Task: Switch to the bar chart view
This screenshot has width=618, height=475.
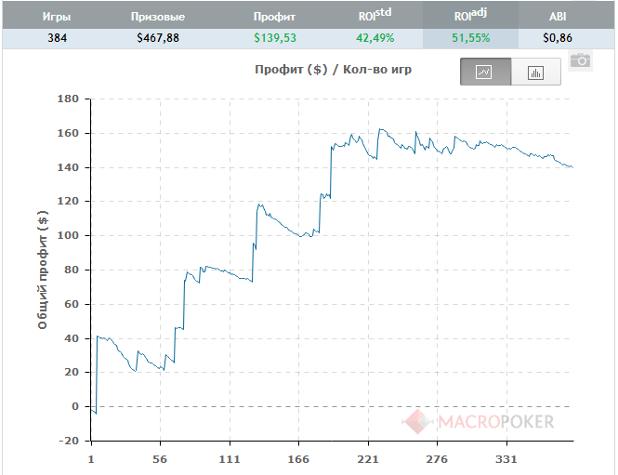Action: [x=535, y=72]
